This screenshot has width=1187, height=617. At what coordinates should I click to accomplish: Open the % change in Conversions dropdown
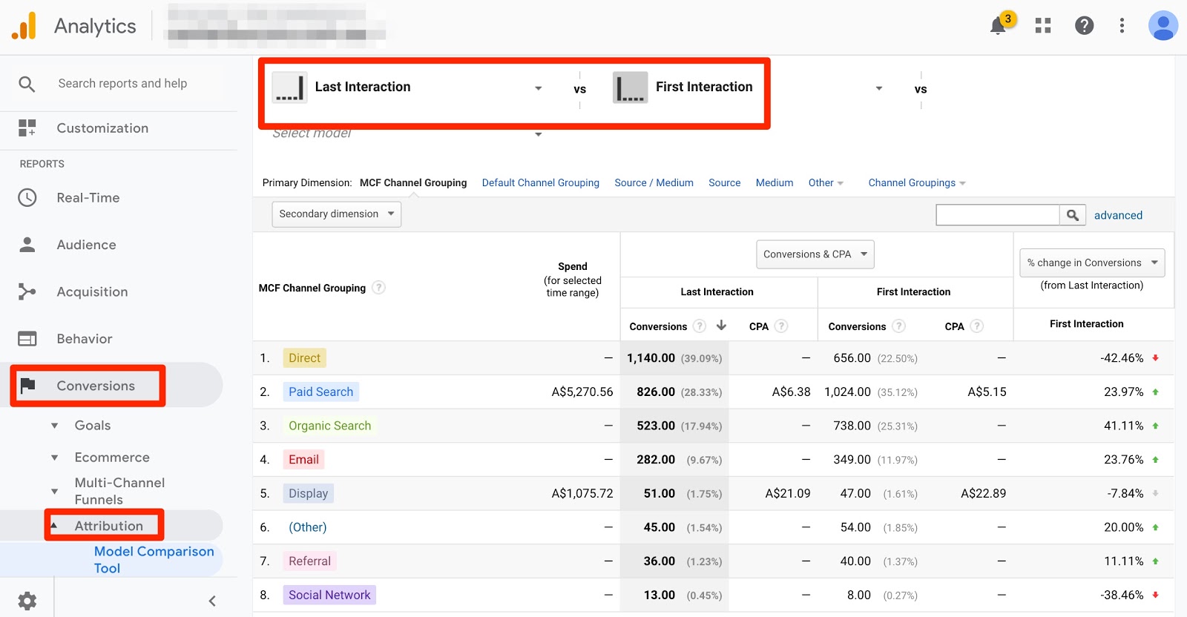click(1092, 263)
